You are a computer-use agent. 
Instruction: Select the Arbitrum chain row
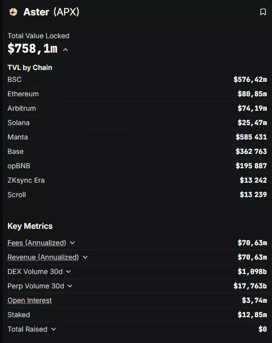(x=137, y=108)
